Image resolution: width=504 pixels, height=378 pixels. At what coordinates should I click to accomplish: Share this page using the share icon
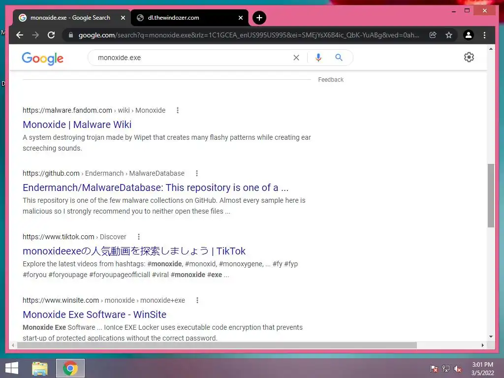click(x=433, y=35)
